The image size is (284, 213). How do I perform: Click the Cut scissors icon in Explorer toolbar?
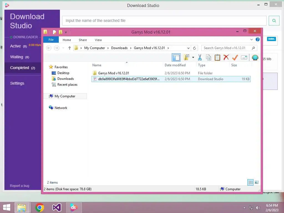pyautogui.click(x=200, y=57)
